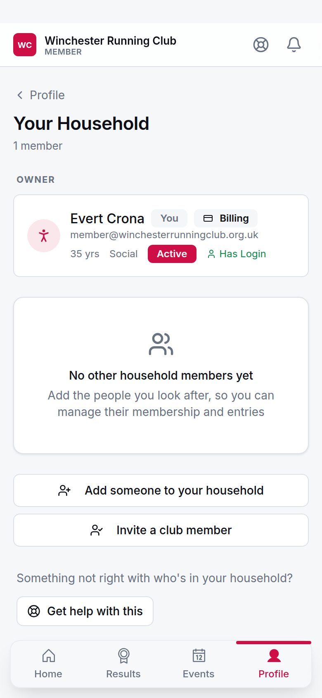Tap the You tag beside Evert Crona
322x698 pixels.
(x=169, y=218)
